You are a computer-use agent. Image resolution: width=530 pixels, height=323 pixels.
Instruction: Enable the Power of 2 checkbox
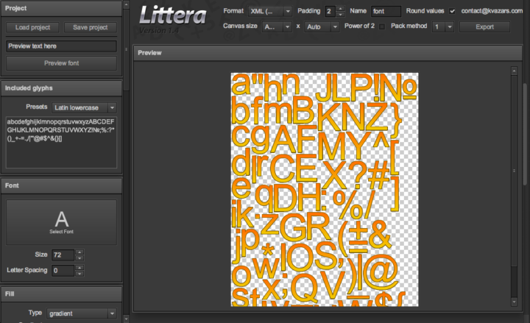click(x=381, y=26)
